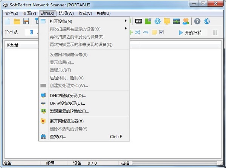Choose 发现重复的IP地址(I) from menu
Image resolution: width=226 pixels, height=168 pixels.
point(69,111)
